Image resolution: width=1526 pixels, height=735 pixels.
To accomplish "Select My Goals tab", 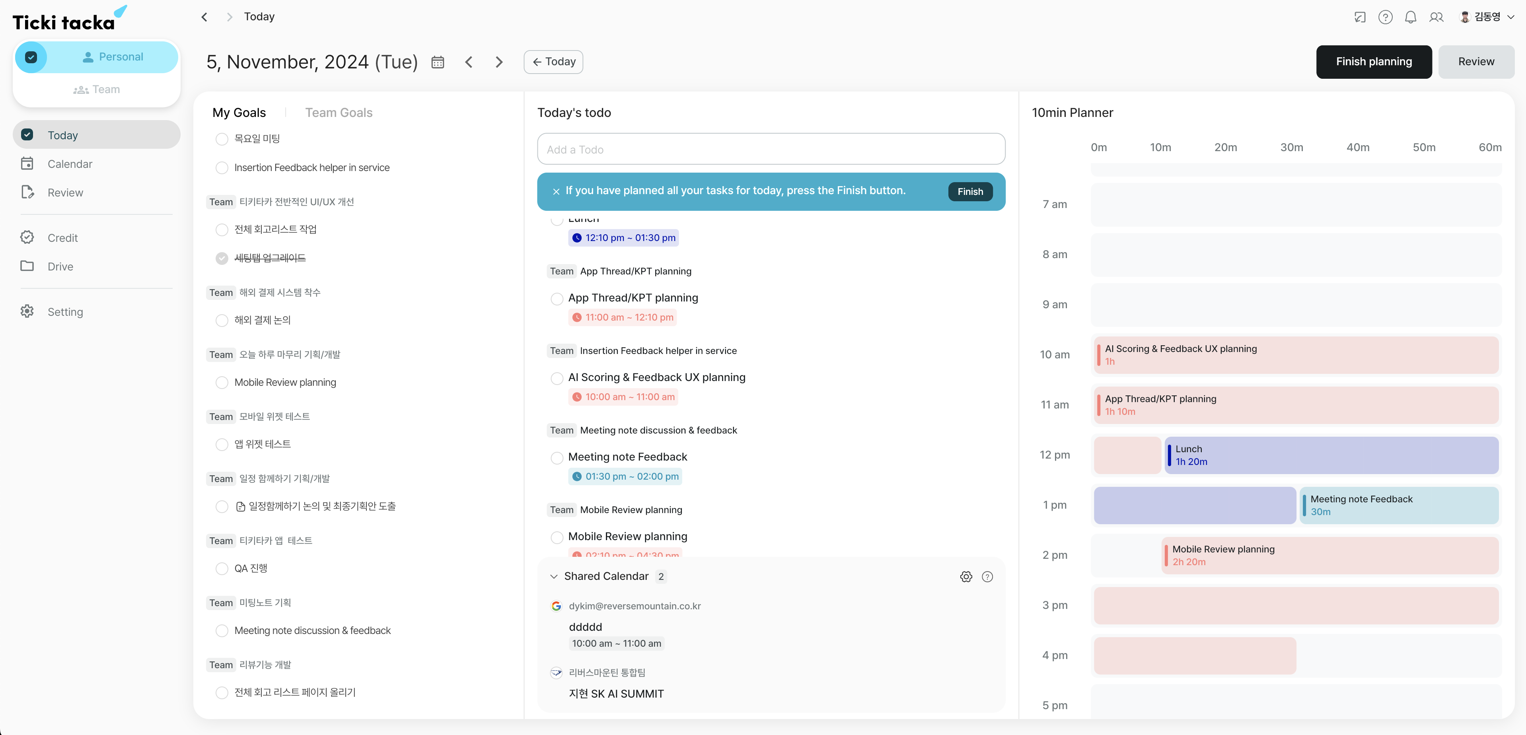I will point(239,113).
